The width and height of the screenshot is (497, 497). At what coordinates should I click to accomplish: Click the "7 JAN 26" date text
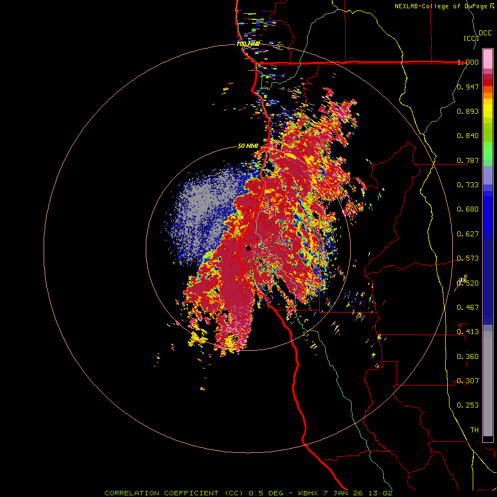click(x=344, y=493)
